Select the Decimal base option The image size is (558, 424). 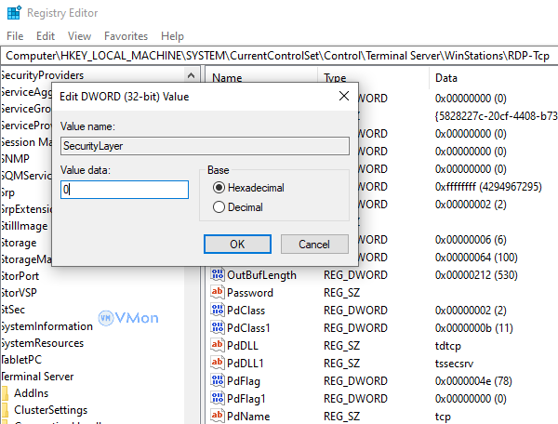[219, 207]
